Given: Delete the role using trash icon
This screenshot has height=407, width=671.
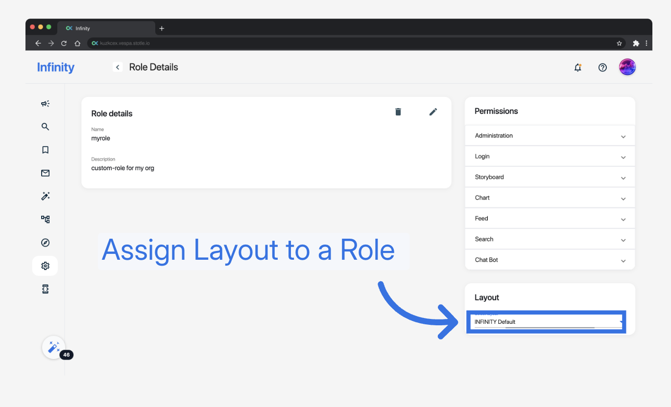Looking at the screenshot, I should 398,112.
